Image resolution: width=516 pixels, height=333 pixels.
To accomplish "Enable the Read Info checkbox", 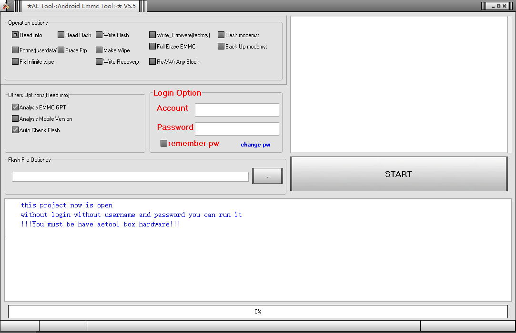I will (15, 35).
